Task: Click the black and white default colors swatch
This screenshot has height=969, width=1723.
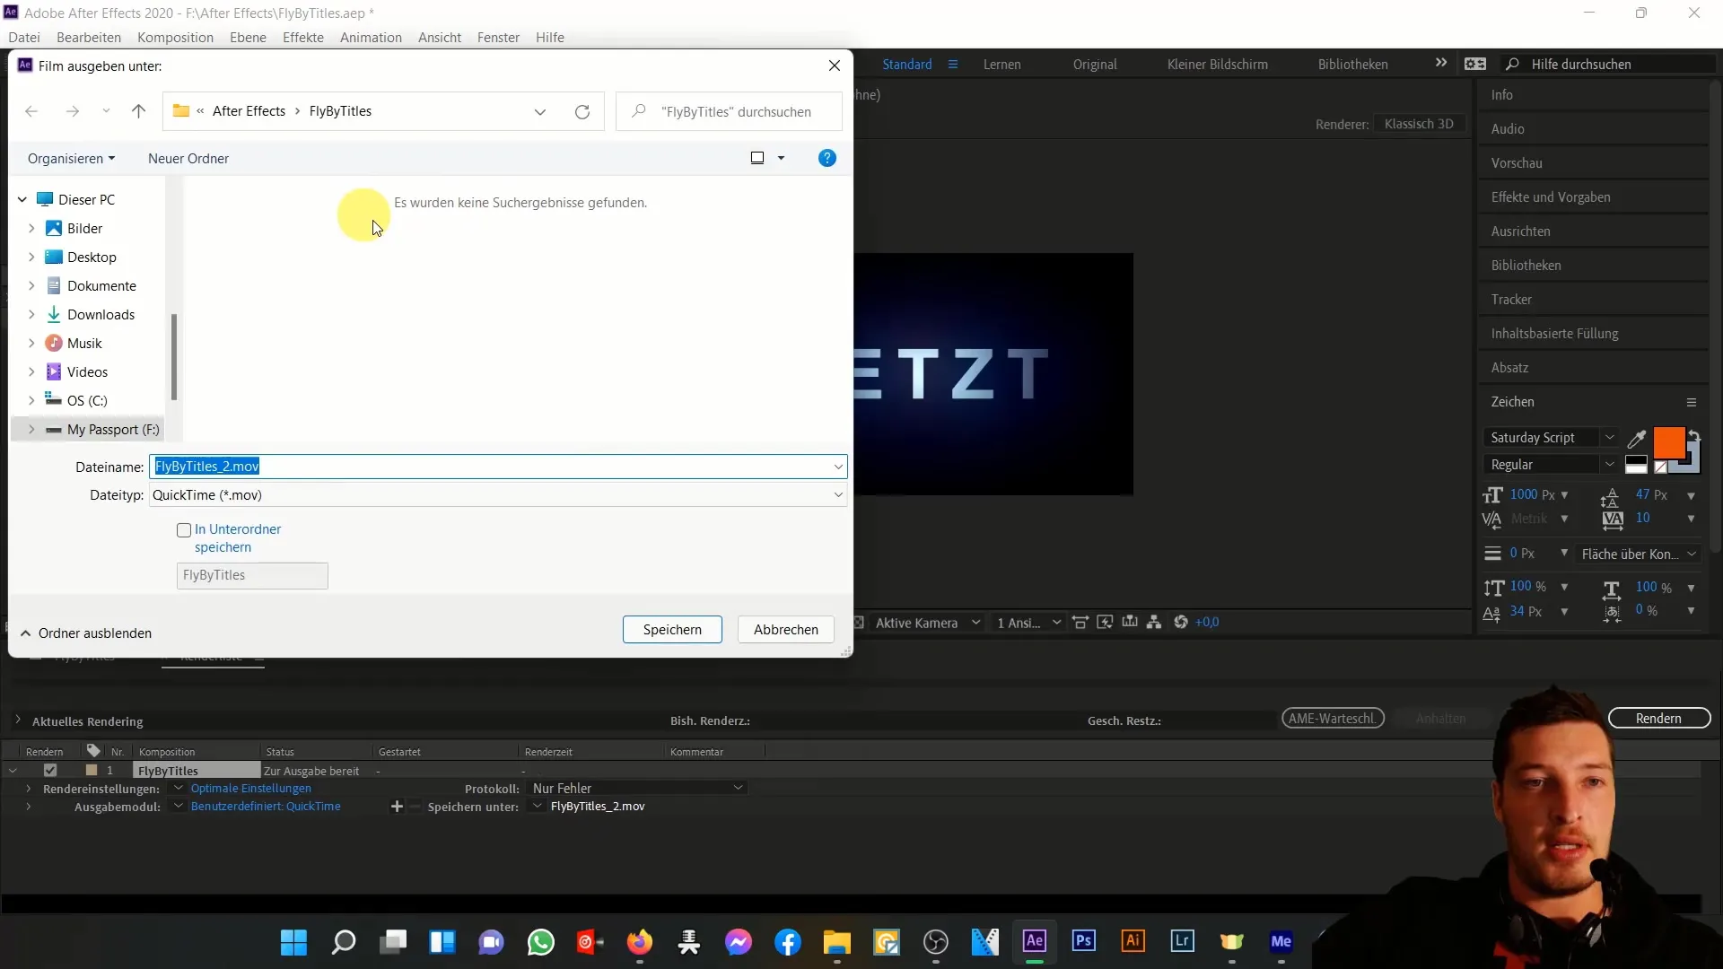Action: tap(1636, 465)
